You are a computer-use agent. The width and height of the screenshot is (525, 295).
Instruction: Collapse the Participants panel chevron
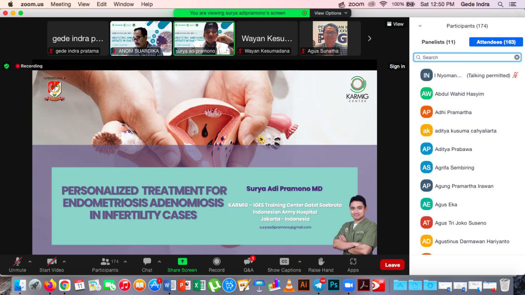[420, 26]
